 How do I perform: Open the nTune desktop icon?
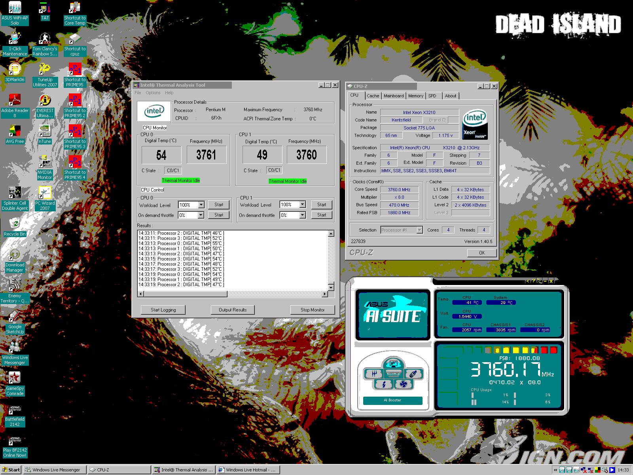[x=45, y=135]
